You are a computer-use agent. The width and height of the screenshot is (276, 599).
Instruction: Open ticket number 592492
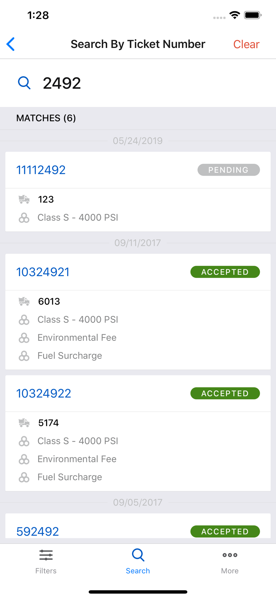[38, 532]
